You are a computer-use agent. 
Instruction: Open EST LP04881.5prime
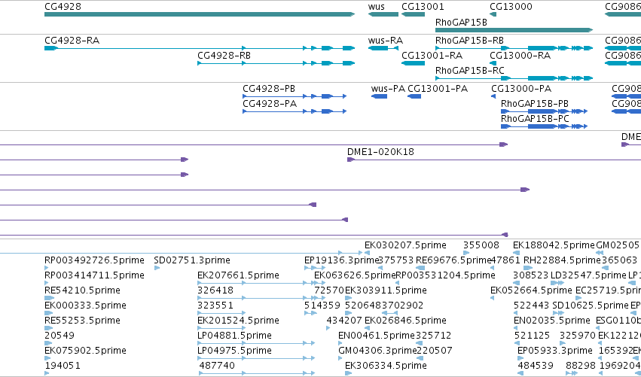click(x=235, y=336)
